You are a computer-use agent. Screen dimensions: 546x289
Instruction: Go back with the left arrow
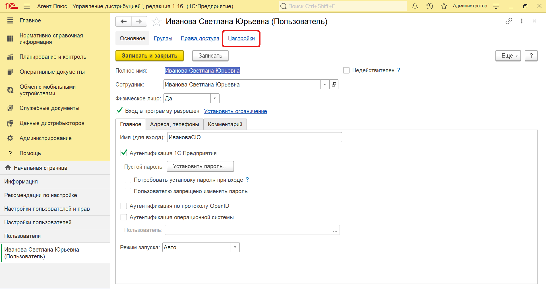click(123, 21)
